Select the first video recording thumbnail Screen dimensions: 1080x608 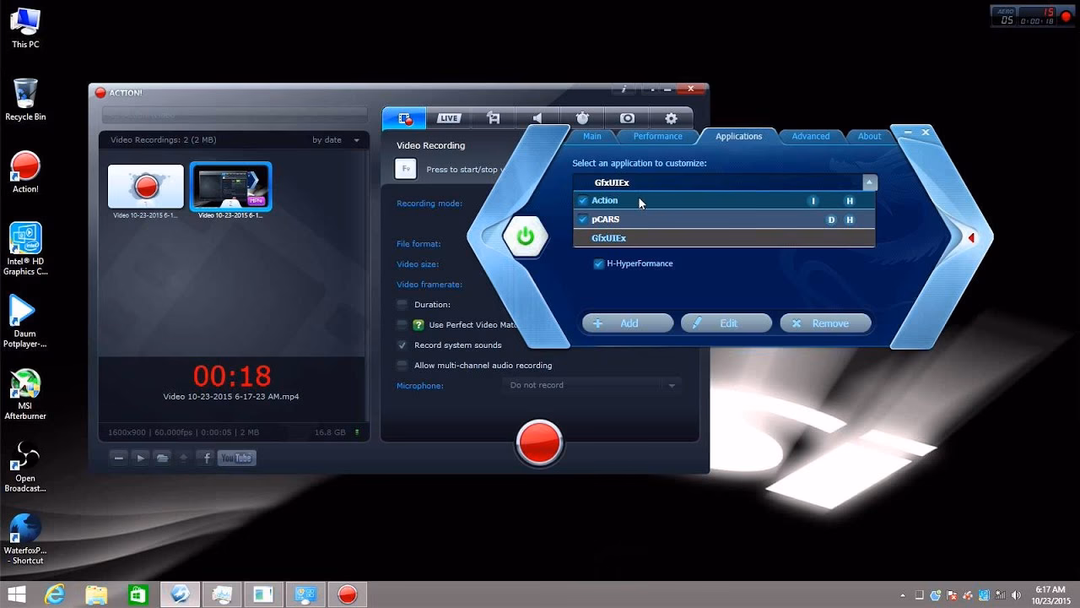146,186
